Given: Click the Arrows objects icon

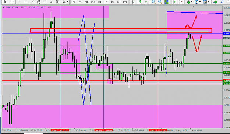Looking at the screenshot, I should tap(64, 2).
